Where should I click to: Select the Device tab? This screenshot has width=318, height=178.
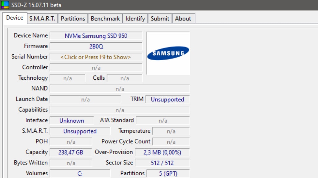15,18
